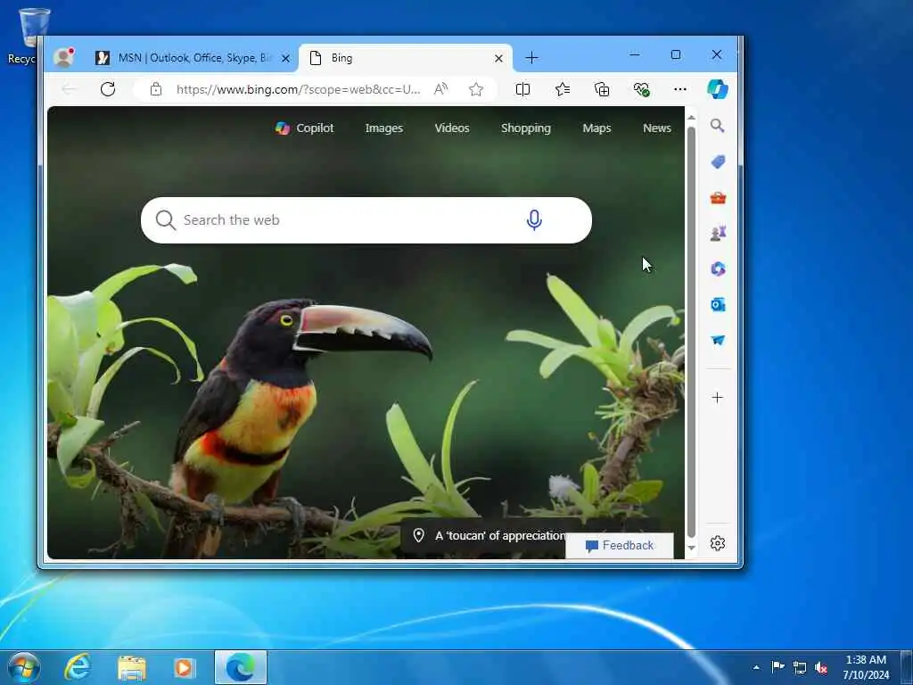
Task: Open Action Center flag icon
Action: [777, 667]
